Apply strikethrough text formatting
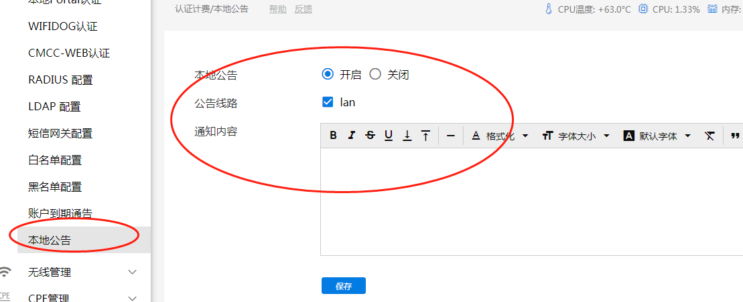Viewport: 743px width, 302px height. coord(370,136)
